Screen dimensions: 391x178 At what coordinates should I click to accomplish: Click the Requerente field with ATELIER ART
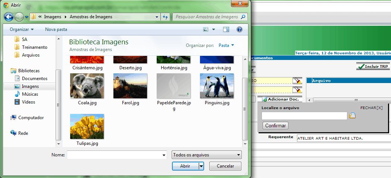point(344,139)
